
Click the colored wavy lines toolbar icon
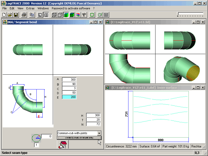pyautogui.click(x=78, y=15)
